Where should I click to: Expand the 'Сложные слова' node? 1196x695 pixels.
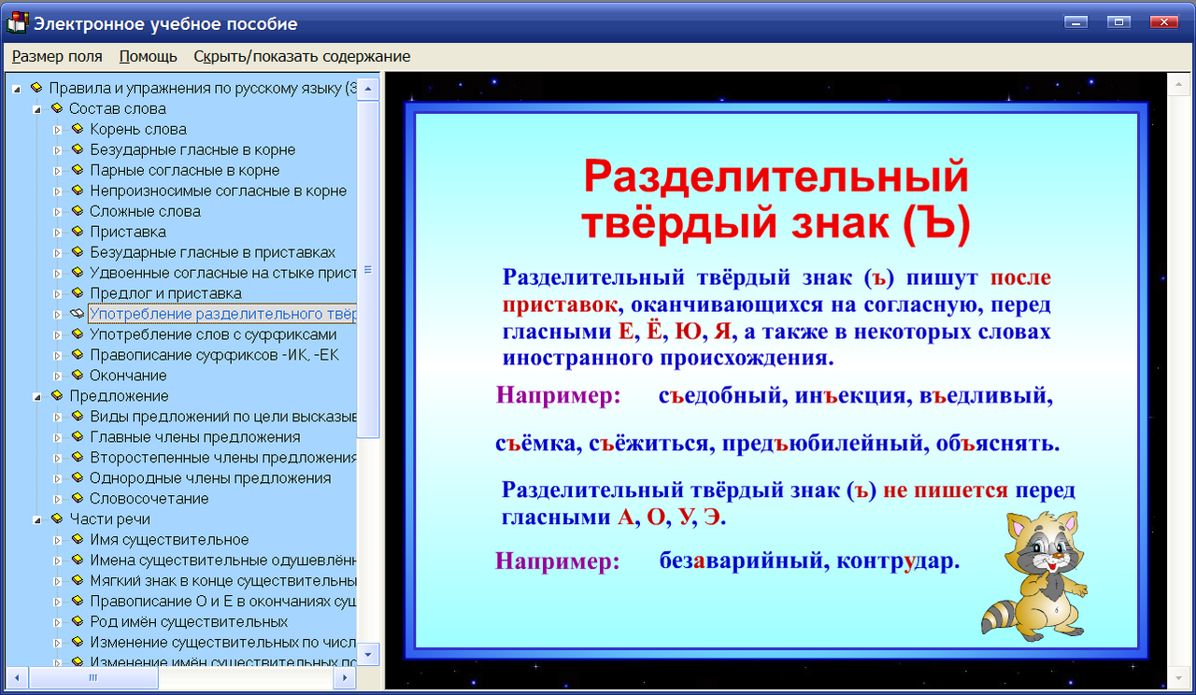pyautogui.click(x=58, y=211)
